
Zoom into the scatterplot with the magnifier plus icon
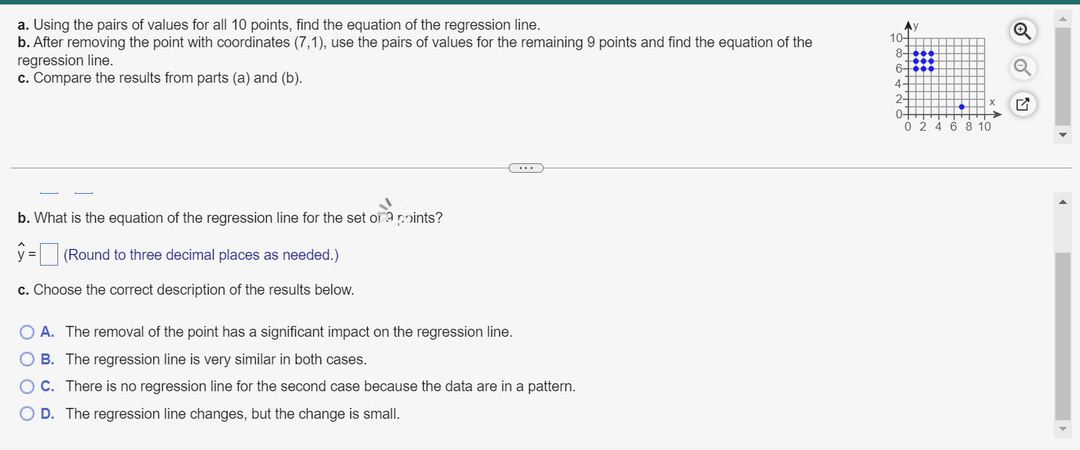pos(1022,31)
